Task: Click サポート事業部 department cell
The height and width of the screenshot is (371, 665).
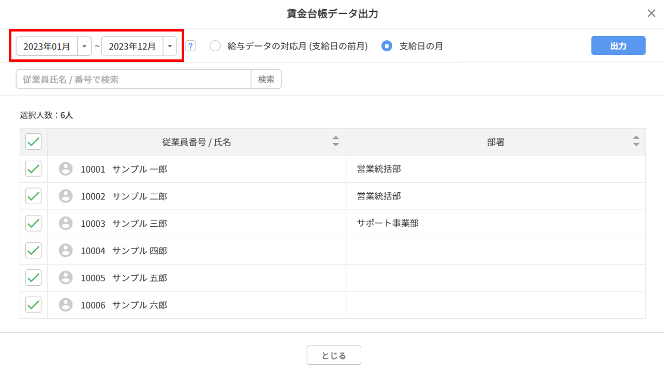Action: coord(388,224)
